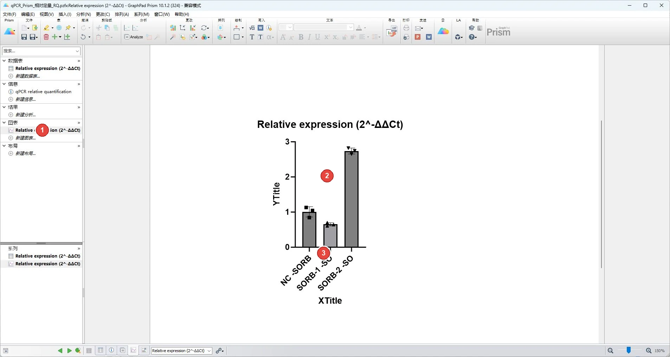The width and height of the screenshot is (670, 357).
Task: Click 新建数据表... link
Action: pos(27,76)
